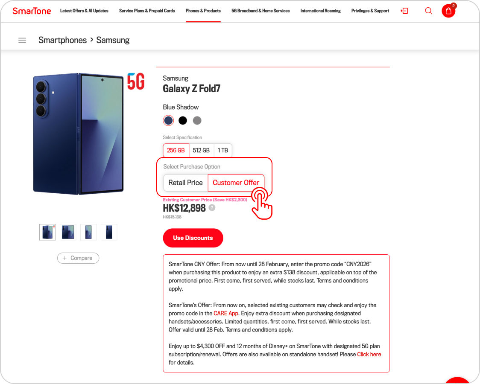Select the black color swatch

point(183,121)
